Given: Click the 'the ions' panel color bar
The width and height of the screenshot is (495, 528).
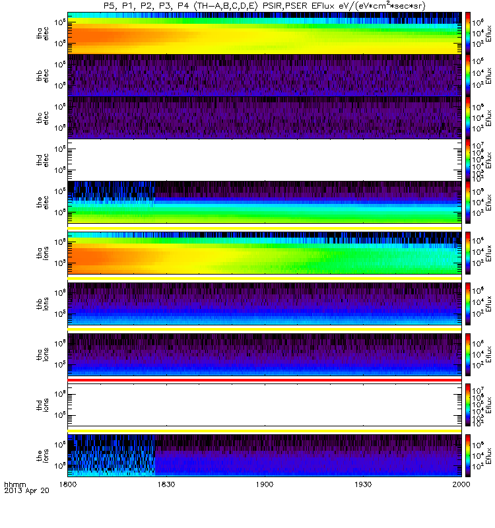Looking at the screenshot, I should pyautogui.click(x=468, y=455).
